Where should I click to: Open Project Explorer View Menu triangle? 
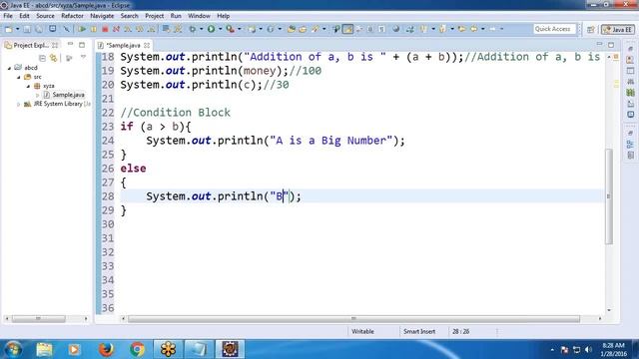(84, 58)
